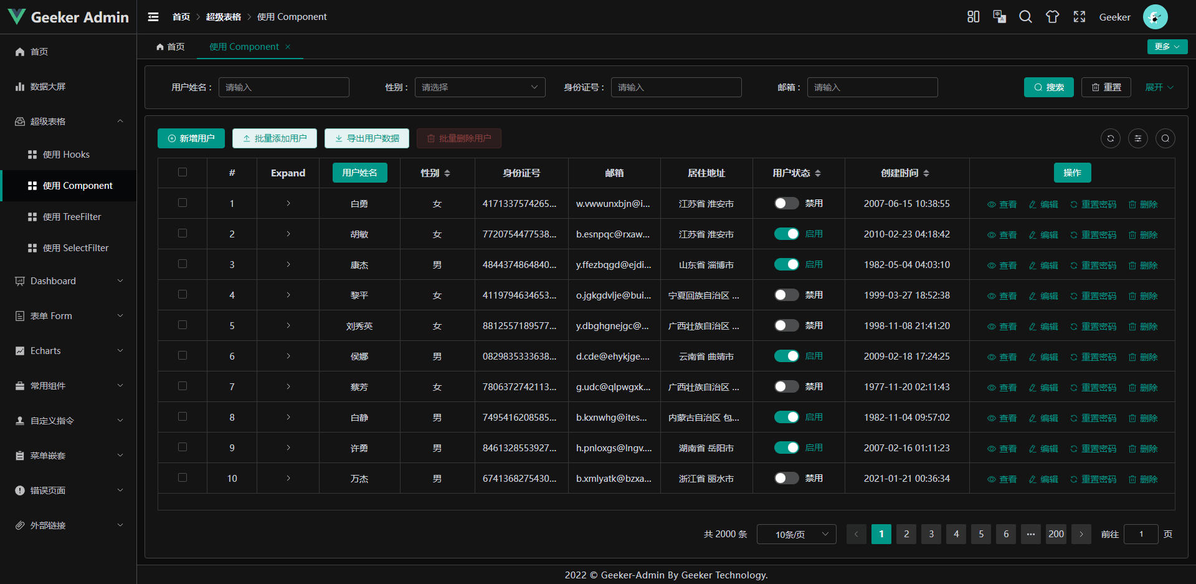Toggle the search area with the round search icon

(x=1165, y=138)
